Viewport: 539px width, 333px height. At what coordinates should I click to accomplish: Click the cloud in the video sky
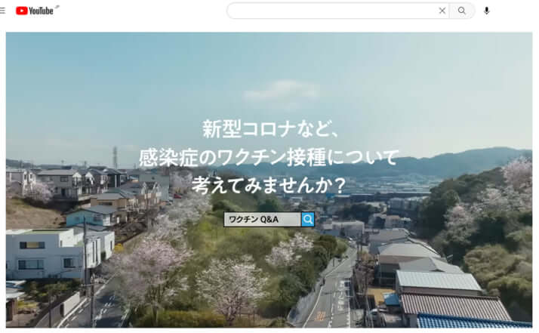270,90
